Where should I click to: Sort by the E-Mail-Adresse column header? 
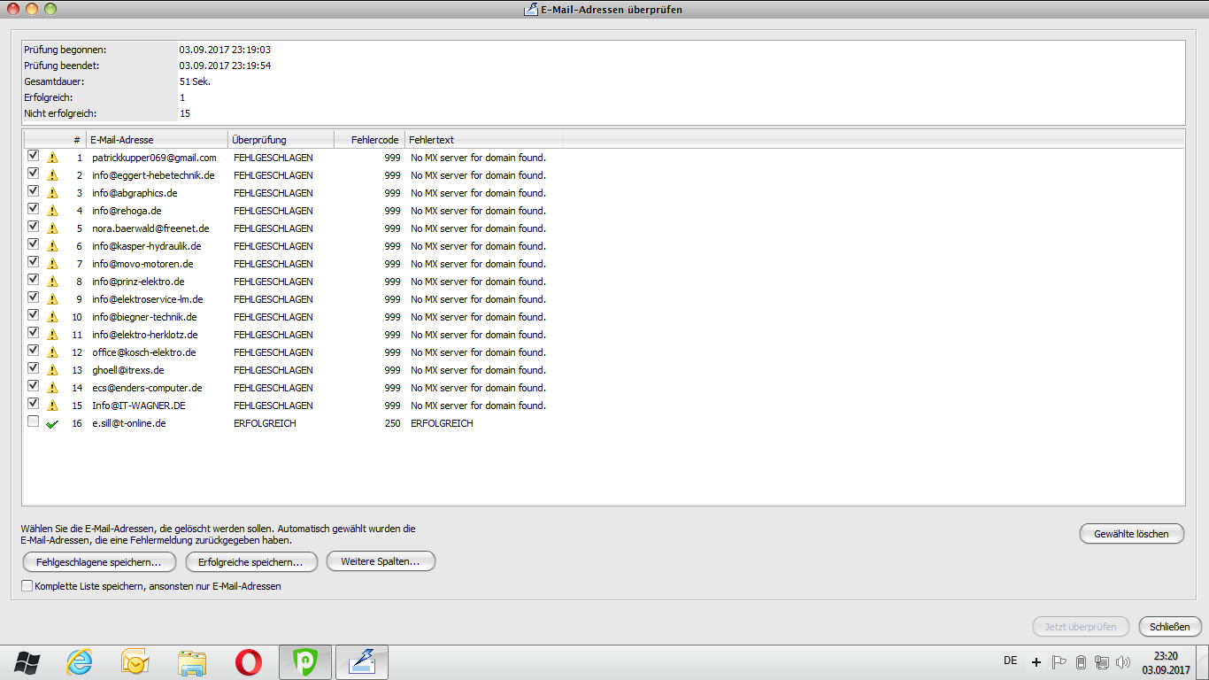click(x=157, y=140)
